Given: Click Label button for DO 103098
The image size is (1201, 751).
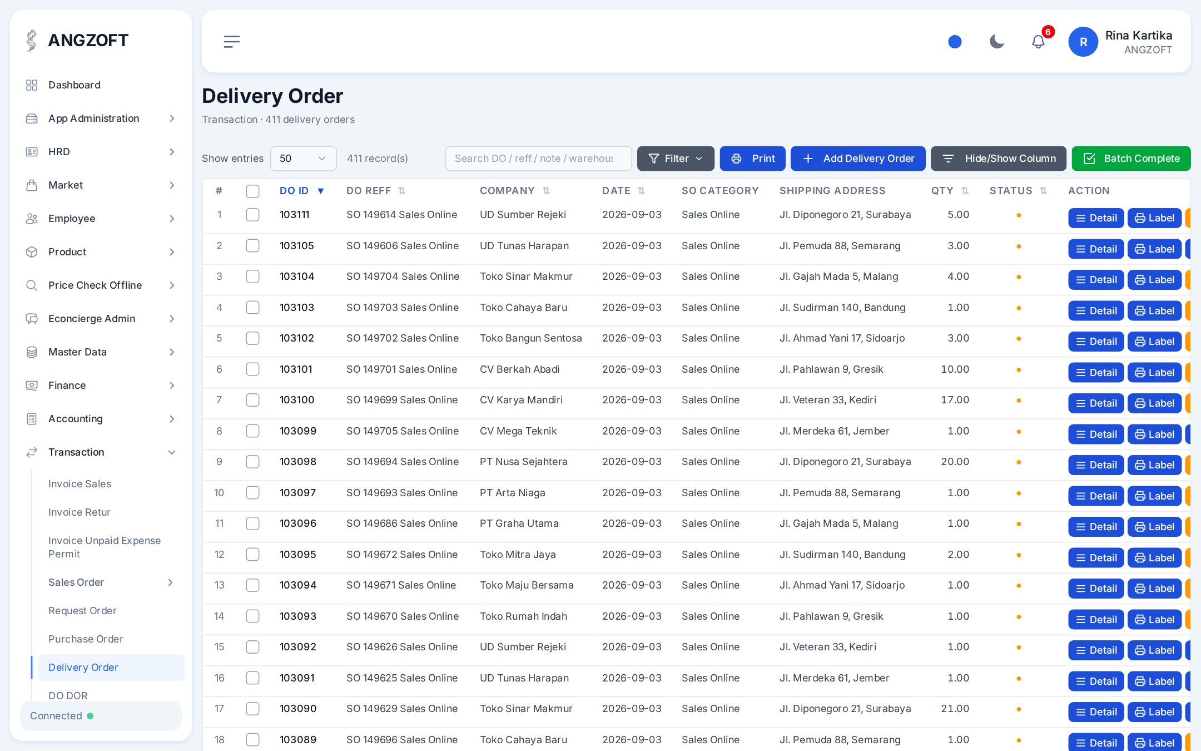Looking at the screenshot, I should pyautogui.click(x=1154, y=465).
